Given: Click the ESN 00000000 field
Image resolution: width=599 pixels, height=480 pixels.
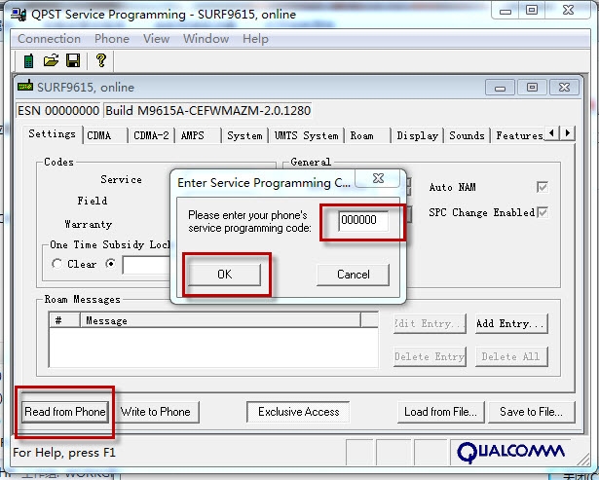Looking at the screenshot, I should coord(58,111).
